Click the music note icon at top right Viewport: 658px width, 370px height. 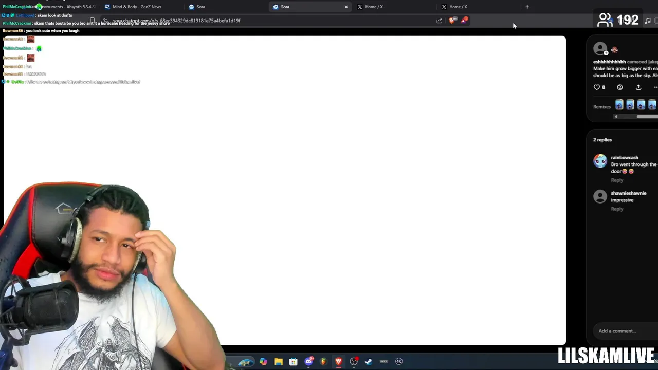pos(648,21)
